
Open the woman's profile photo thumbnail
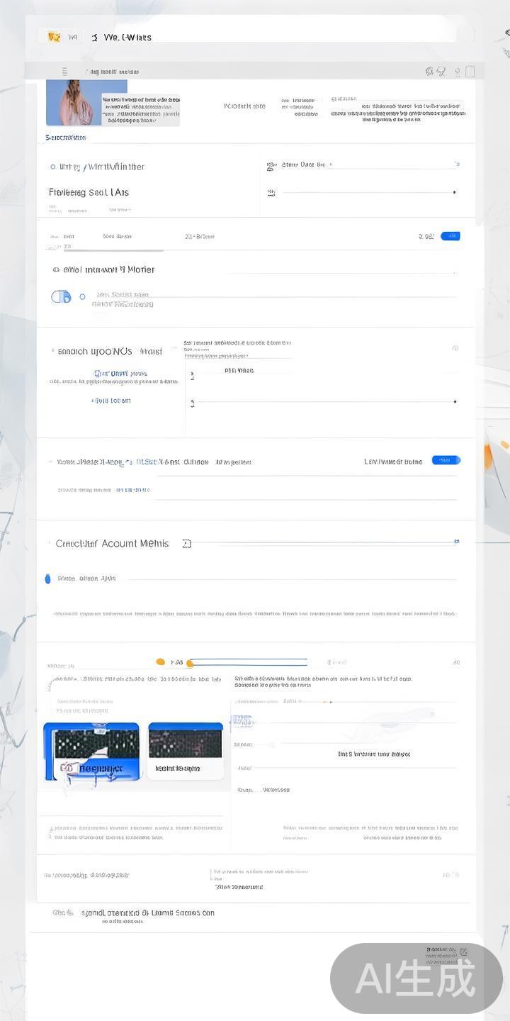75,102
